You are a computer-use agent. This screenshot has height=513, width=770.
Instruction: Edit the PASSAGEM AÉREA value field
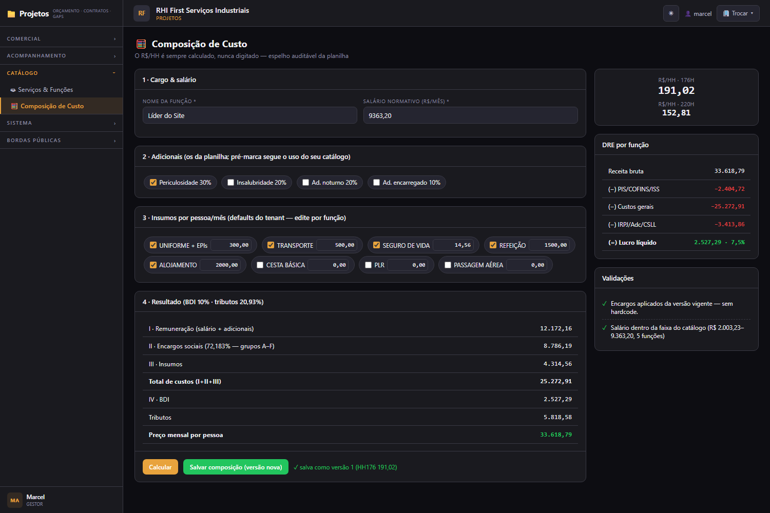(x=528, y=265)
